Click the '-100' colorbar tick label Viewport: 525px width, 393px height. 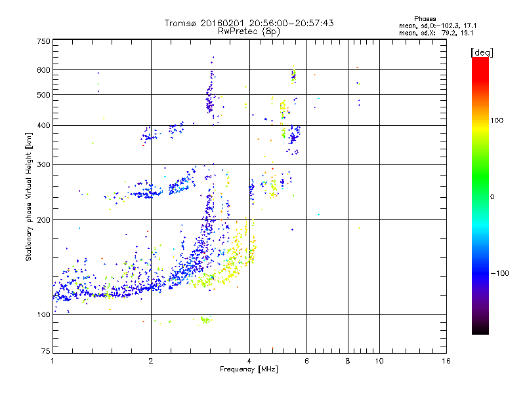[x=499, y=273]
